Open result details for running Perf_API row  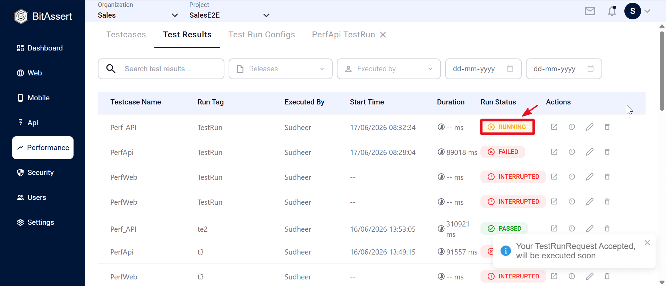coord(554,127)
